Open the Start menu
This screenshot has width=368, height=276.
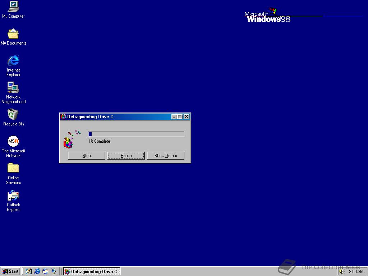point(10,271)
